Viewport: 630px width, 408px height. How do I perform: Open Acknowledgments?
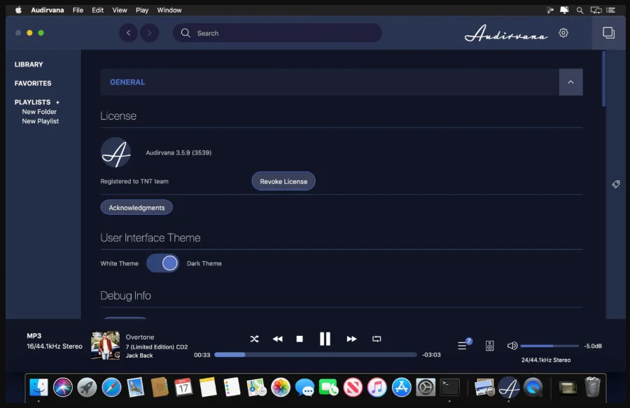point(136,208)
